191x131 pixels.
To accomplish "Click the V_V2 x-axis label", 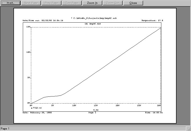I will coord(96,110).
